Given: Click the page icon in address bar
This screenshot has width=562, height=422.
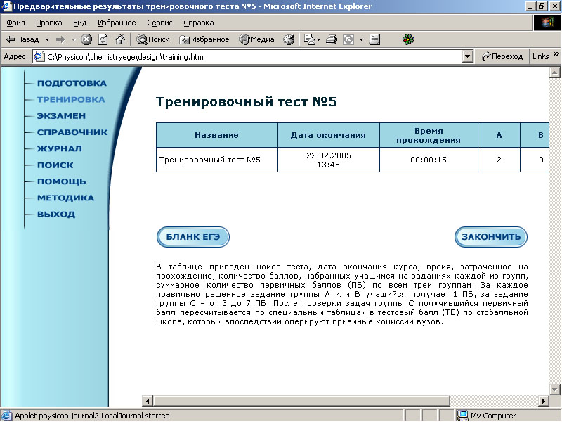Looking at the screenshot, I should 39,57.
